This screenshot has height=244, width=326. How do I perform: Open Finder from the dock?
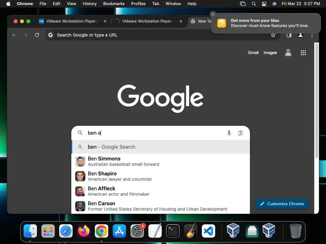tap(30, 231)
